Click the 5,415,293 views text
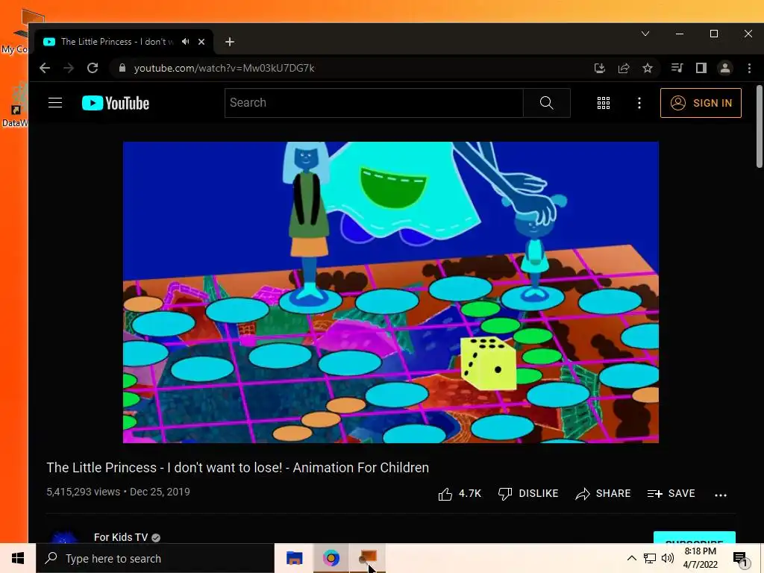Viewport: 764px width, 573px height. [x=84, y=492]
